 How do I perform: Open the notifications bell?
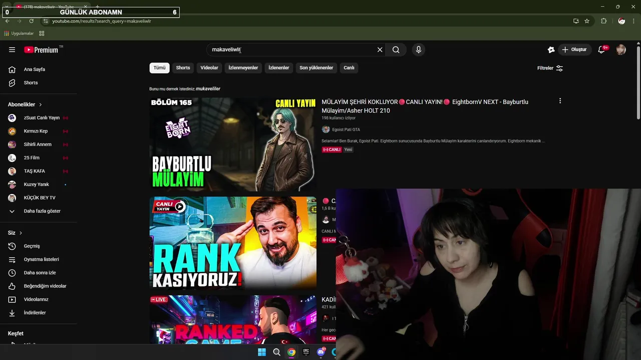(602, 49)
